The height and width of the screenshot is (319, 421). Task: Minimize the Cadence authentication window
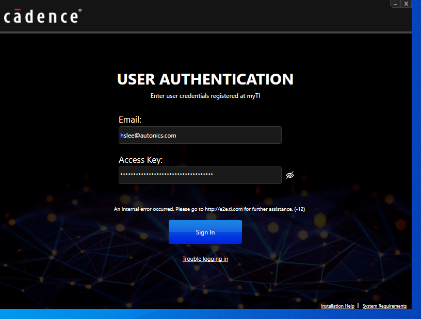(x=395, y=4)
